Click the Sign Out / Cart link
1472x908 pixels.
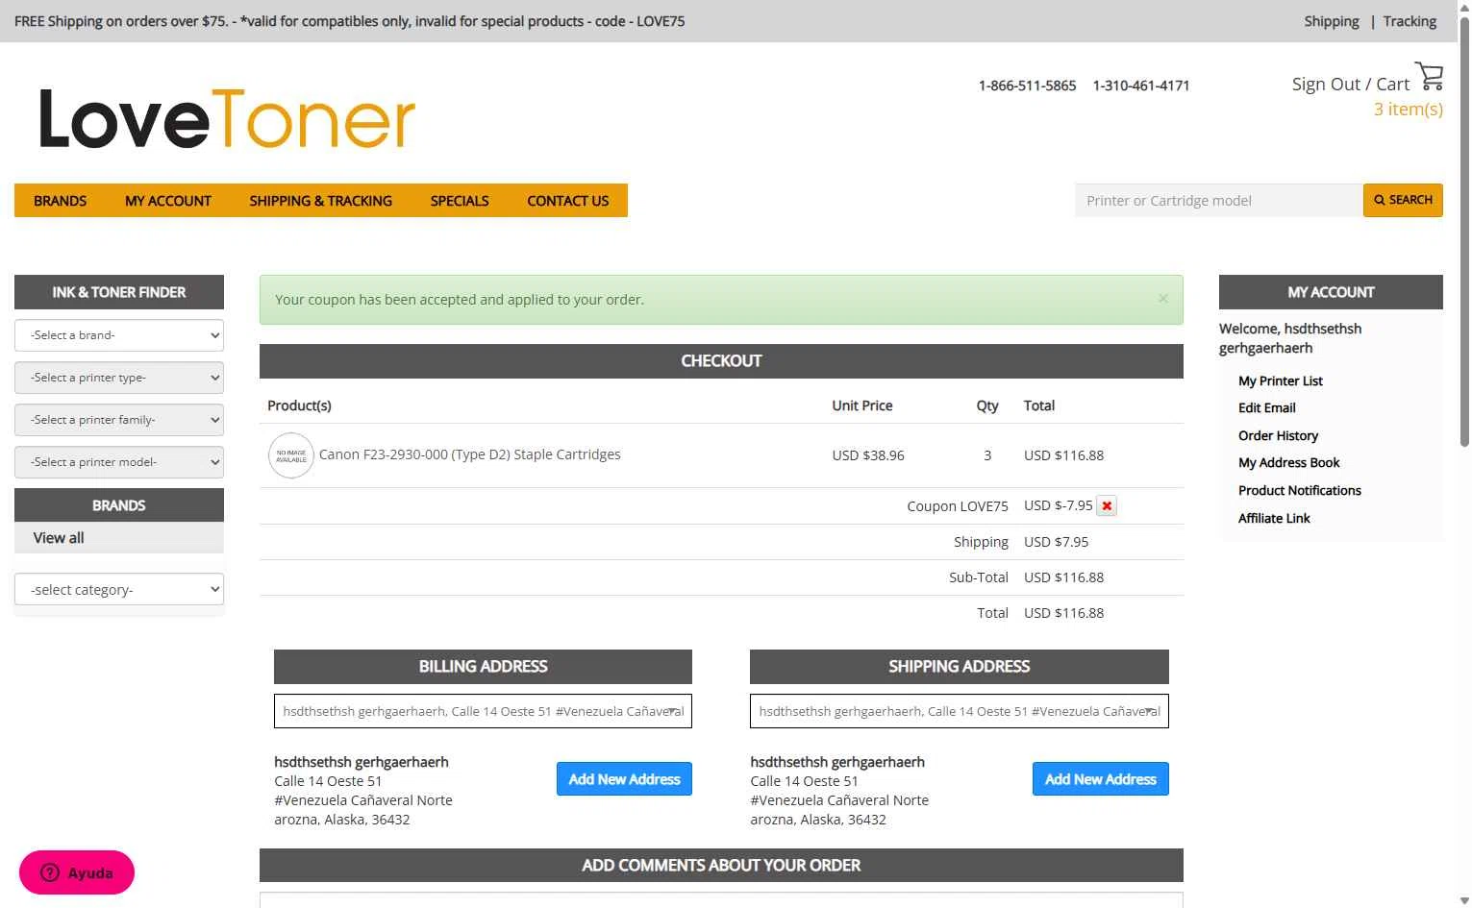[1350, 84]
